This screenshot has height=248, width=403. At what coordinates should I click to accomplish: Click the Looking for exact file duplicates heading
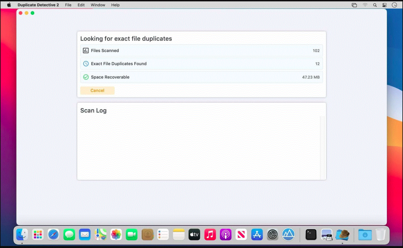click(x=126, y=39)
